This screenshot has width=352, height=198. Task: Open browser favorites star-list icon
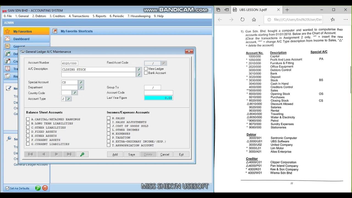(x=333, y=20)
